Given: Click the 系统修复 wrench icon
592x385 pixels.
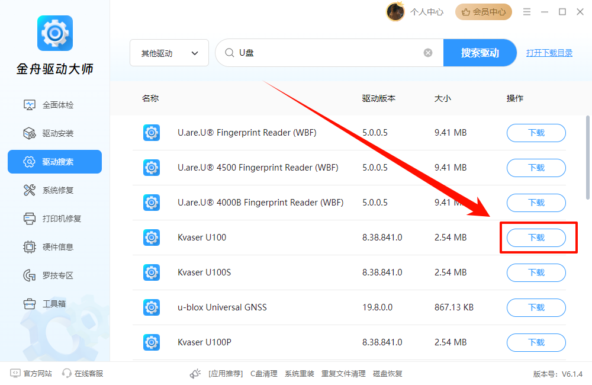Looking at the screenshot, I should (x=30, y=190).
